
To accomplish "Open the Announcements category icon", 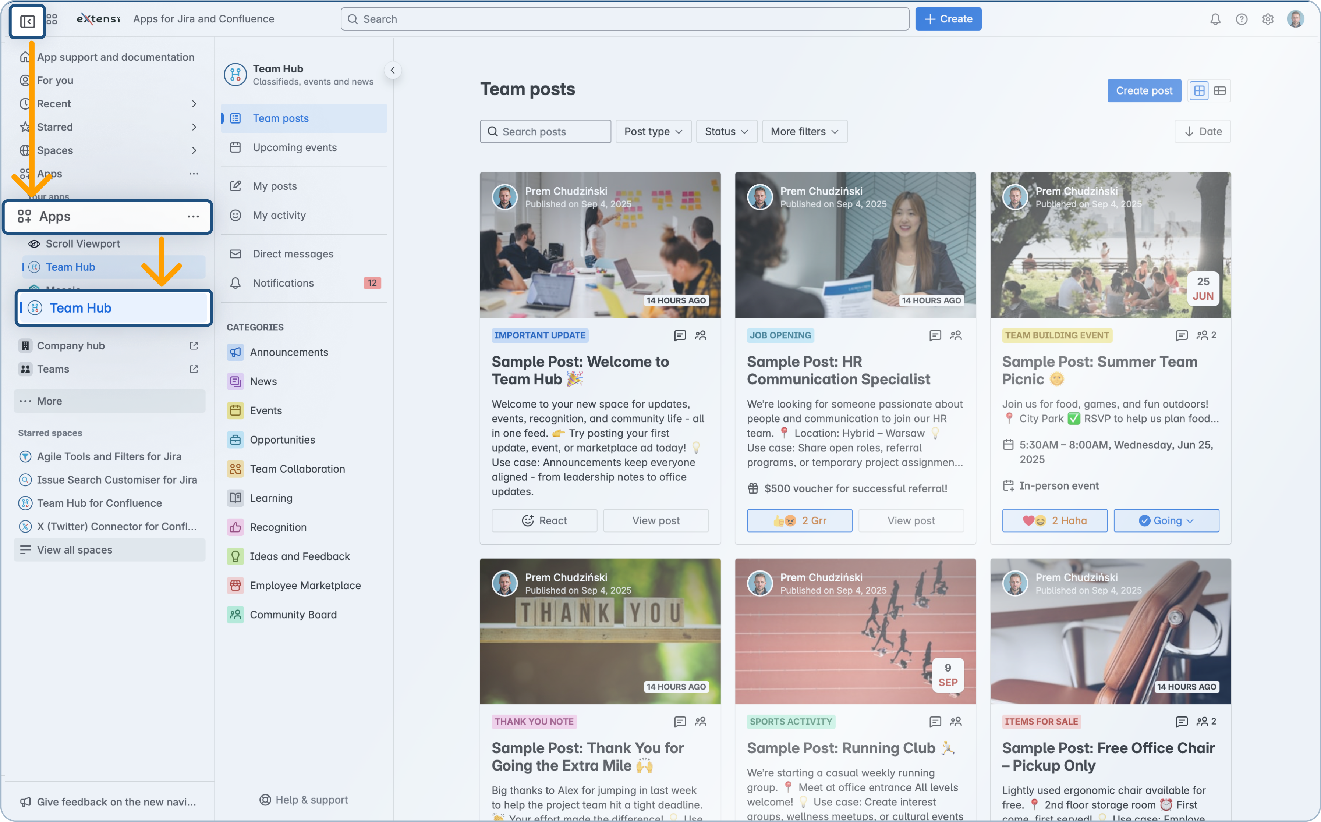I will [235, 352].
